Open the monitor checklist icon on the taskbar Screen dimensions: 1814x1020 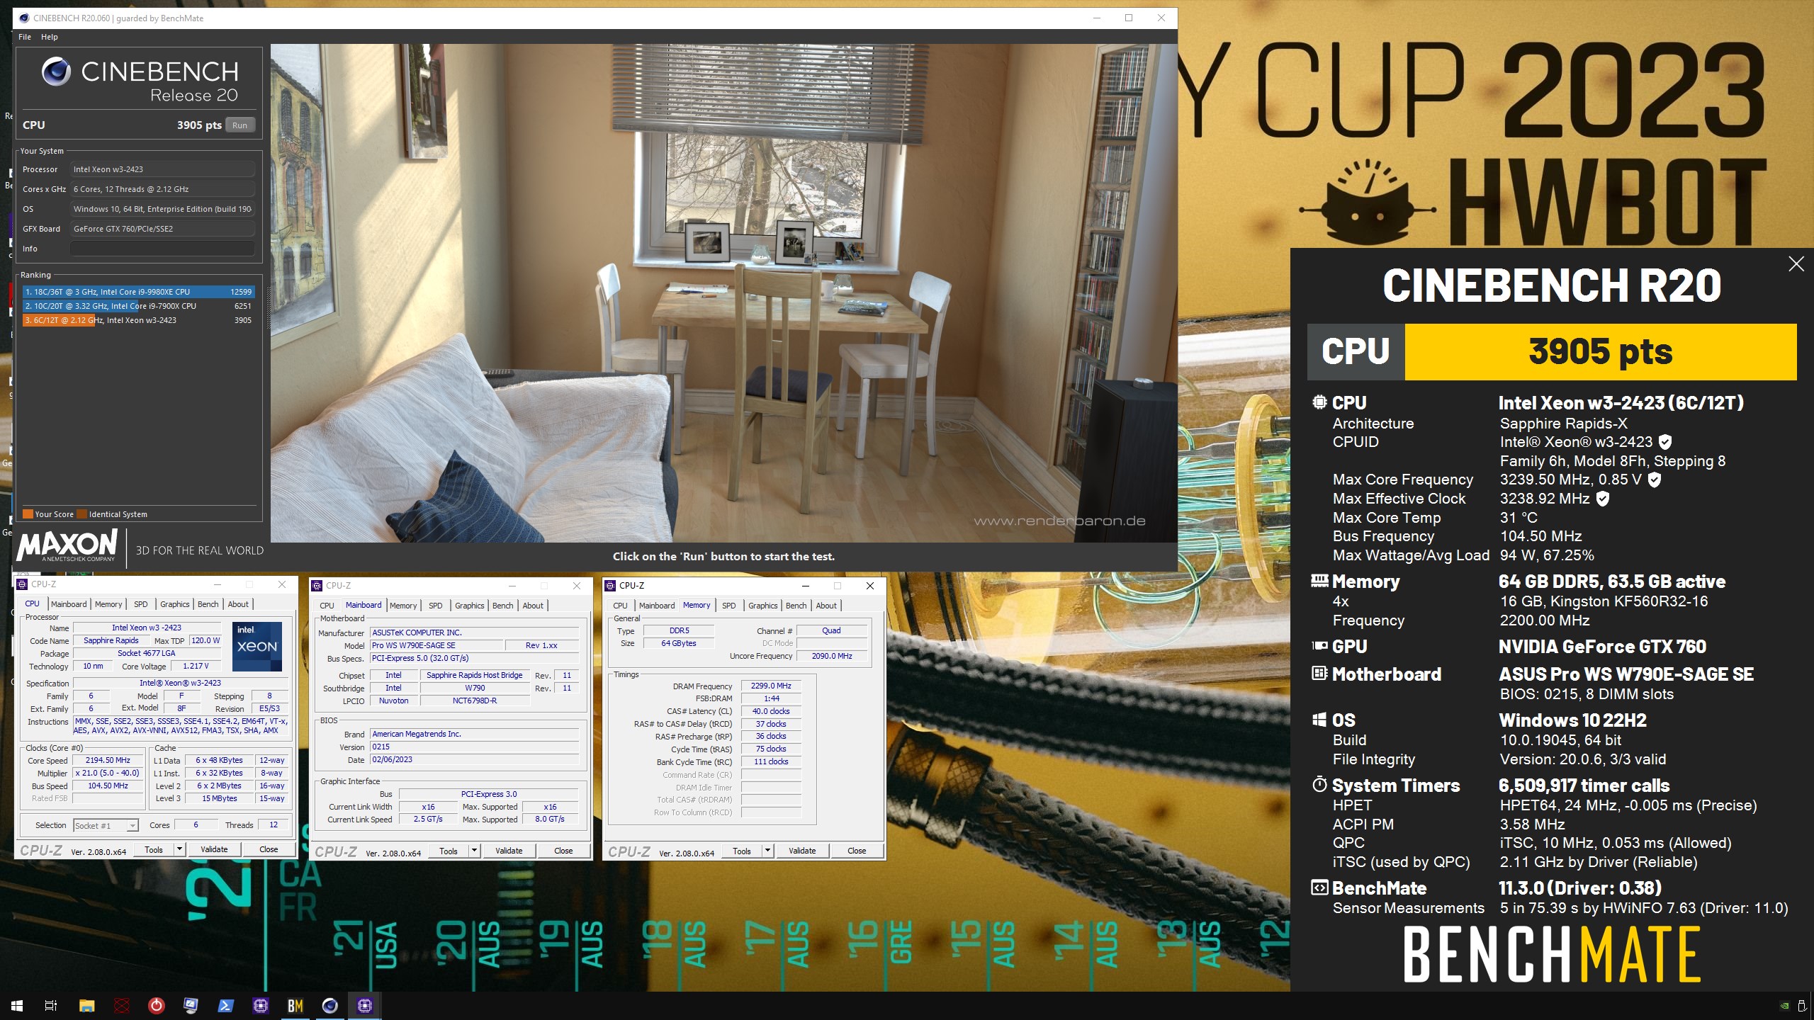tap(191, 1005)
